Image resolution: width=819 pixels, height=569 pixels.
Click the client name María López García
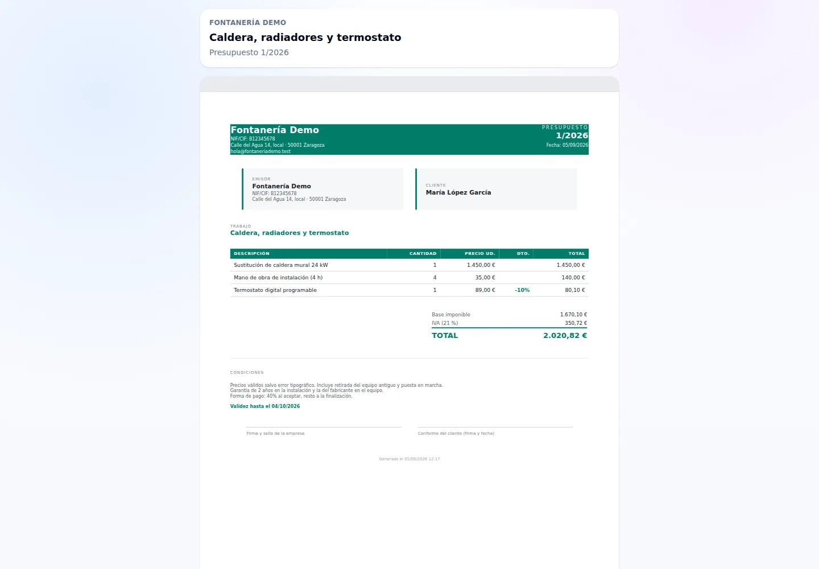coord(458,192)
